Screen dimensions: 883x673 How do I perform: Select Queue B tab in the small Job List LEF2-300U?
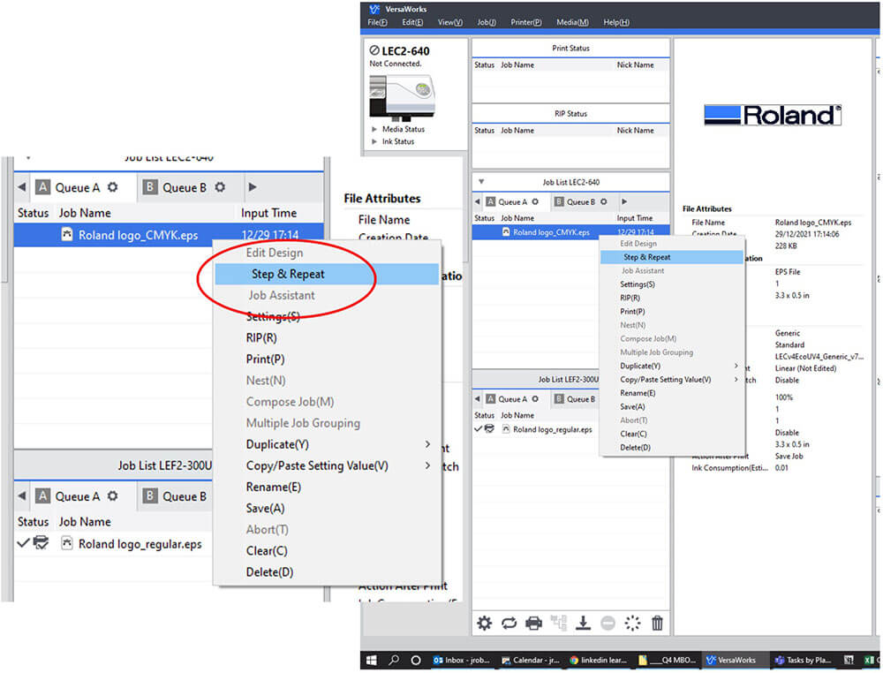(x=575, y=398)
